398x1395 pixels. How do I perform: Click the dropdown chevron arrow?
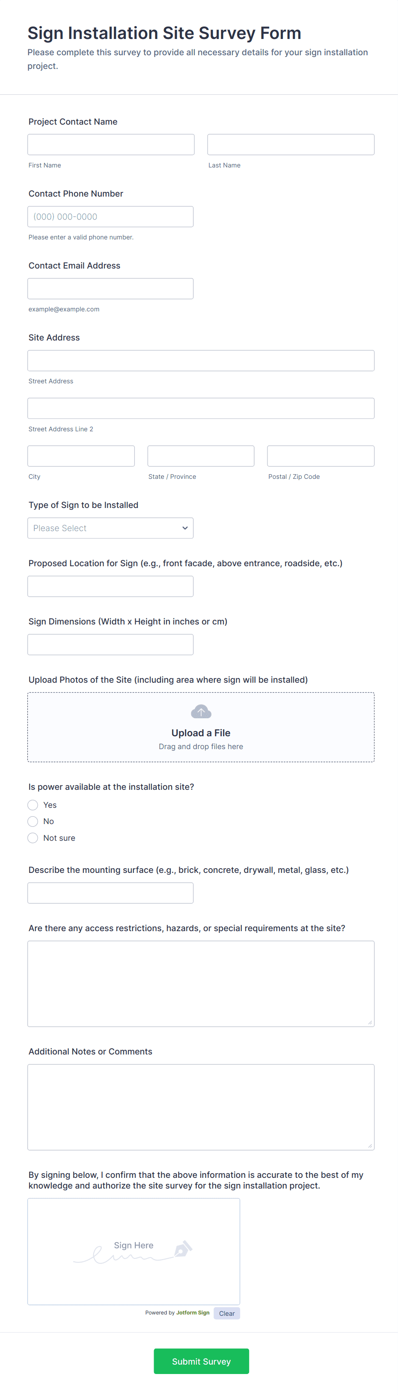(x=185, y=528)
